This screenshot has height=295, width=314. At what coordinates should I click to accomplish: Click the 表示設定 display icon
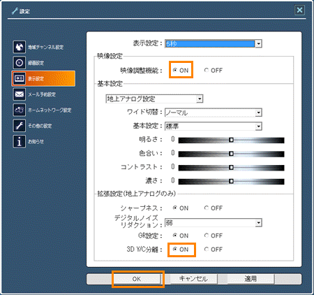pyautogui.click(x=19, y=78)
